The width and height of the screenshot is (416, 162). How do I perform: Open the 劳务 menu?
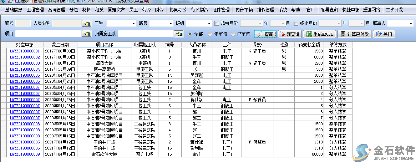tap(146, 10)
